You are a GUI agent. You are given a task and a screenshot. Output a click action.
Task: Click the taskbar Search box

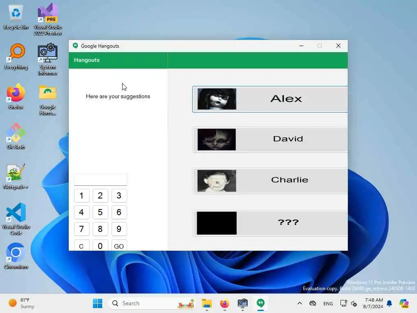point(152,303)
